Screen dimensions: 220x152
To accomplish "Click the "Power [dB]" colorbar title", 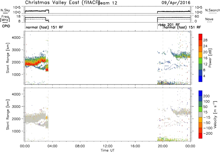I will click(x=210, y=58).
